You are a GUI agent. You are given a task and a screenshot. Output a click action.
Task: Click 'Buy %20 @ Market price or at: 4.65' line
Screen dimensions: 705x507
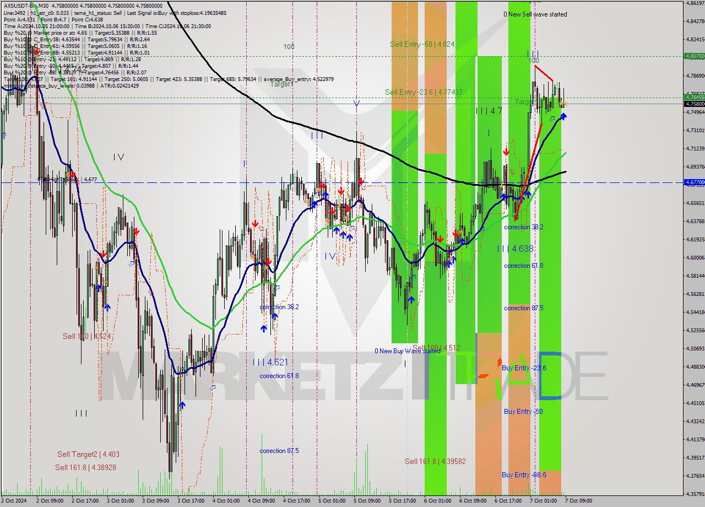(45, 33)
